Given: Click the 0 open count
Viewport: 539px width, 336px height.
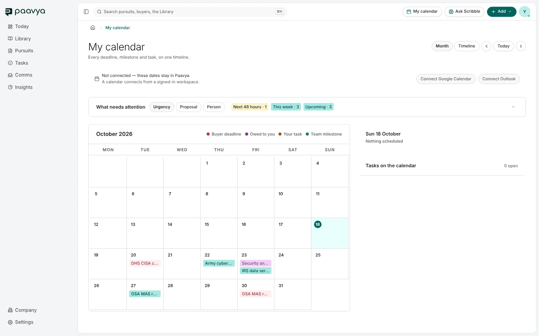Looking at the screenshot, I should click(x=511, y=166).
